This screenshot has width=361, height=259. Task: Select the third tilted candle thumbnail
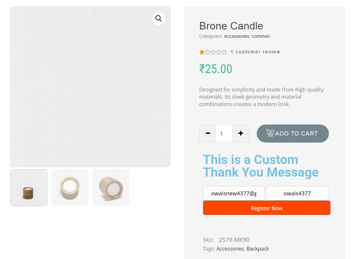click(x=111, y=188)
